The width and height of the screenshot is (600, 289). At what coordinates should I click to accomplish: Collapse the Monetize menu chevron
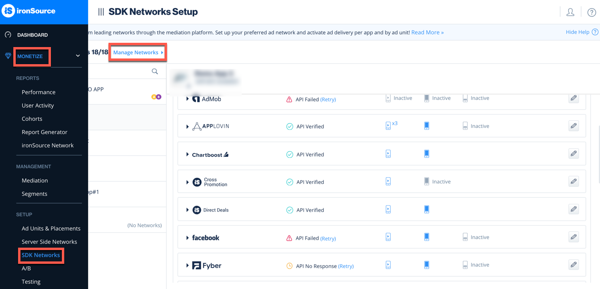pos(78,56)
